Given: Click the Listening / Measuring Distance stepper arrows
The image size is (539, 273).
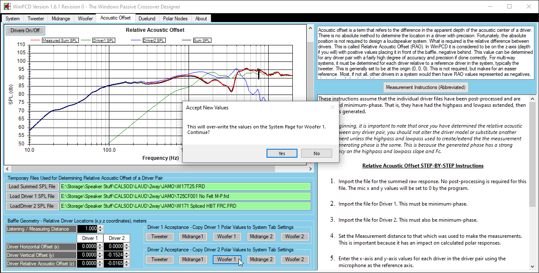Looking at the screenshot, I should (x=100, y=229).
